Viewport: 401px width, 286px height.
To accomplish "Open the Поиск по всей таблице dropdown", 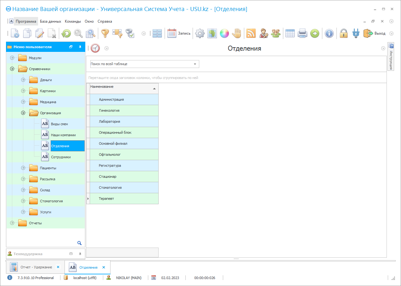I will pyautogui.click(x=195, y=64).
